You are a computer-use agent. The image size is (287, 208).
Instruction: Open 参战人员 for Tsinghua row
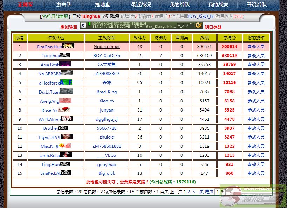(256, 55)
